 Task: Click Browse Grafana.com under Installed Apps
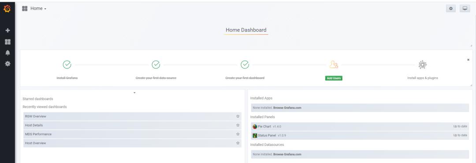[x=287, y=108]
